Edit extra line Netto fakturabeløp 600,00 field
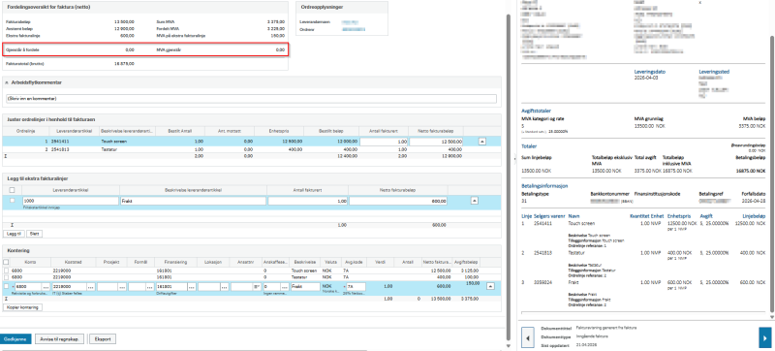This screenshot has height=351, width=775. (x=398, y=202)
